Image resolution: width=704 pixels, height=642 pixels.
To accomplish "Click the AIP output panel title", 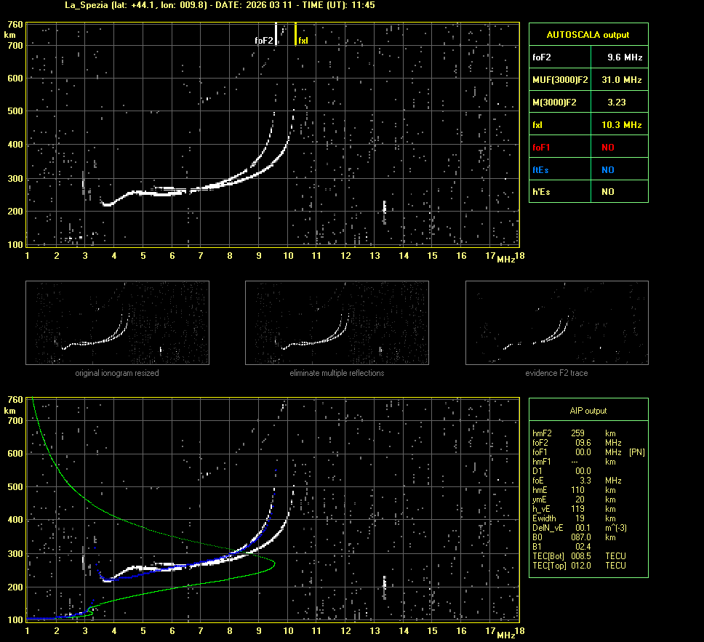I will 588,411.
